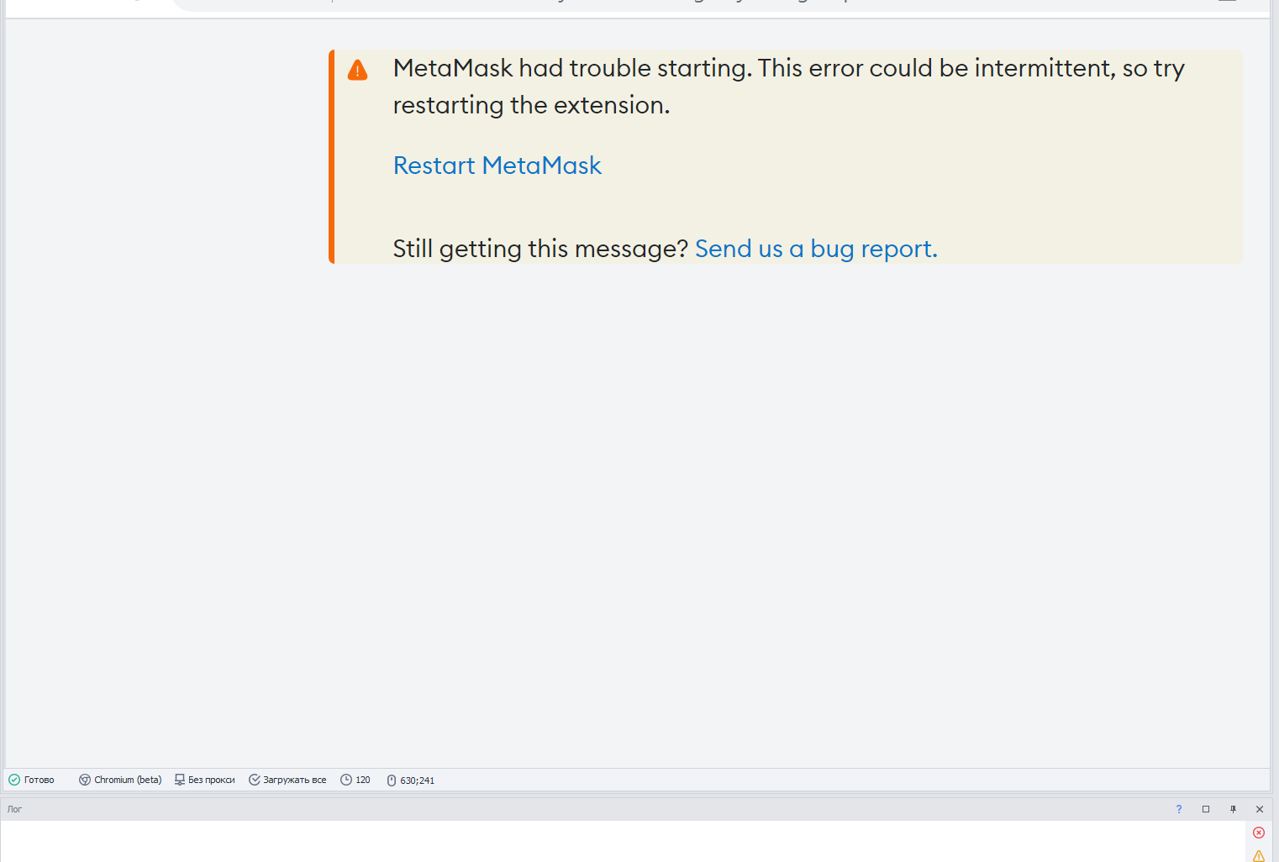Viewport: 1279px width, 862px height.
Task: Click the 'Готово' status text
Action: click(x=39, y=780)
